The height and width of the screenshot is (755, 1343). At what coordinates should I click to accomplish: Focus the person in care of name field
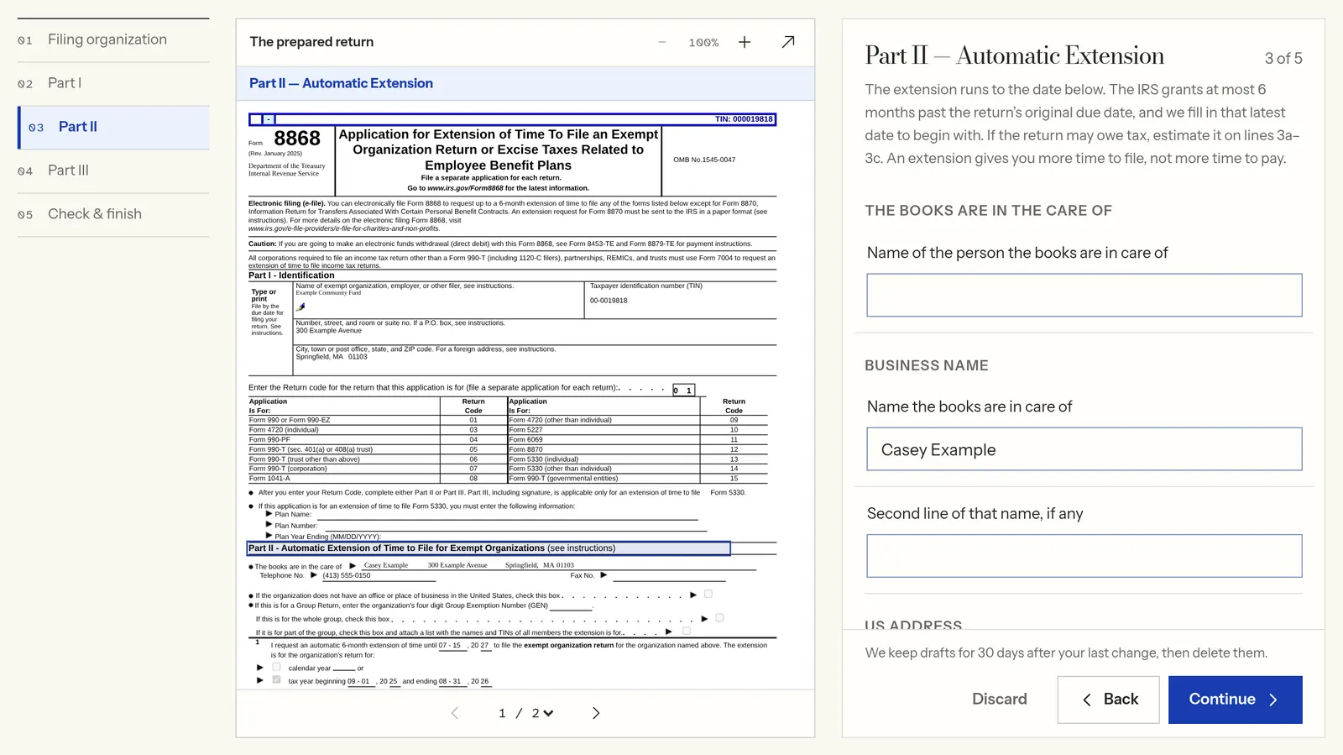(x=1084, y=295)
